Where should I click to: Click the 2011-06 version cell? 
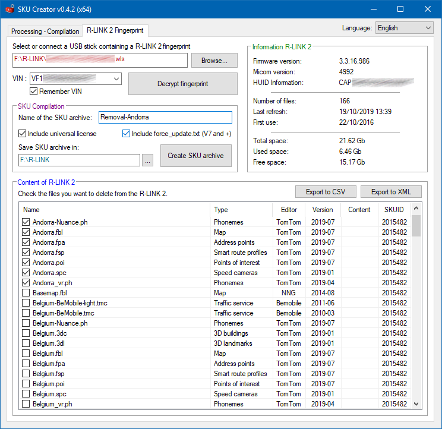point(323,303)
